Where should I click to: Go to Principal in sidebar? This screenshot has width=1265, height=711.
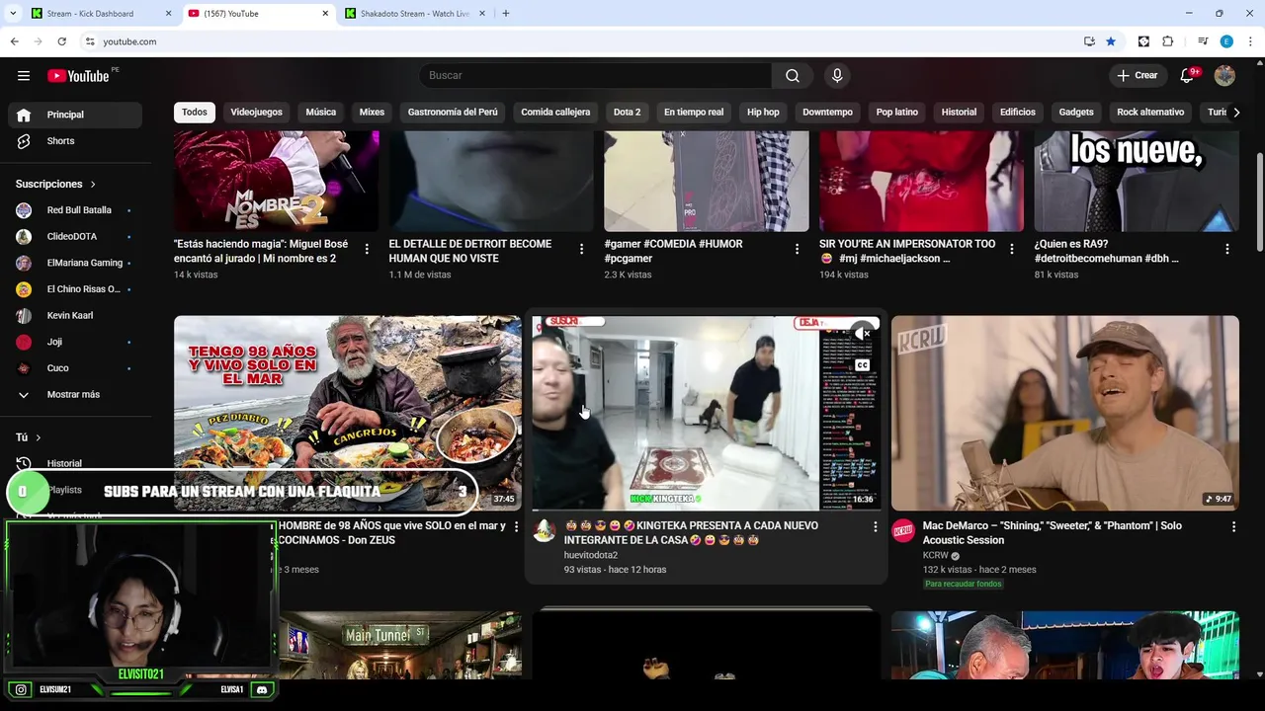[x=75, y=115]
